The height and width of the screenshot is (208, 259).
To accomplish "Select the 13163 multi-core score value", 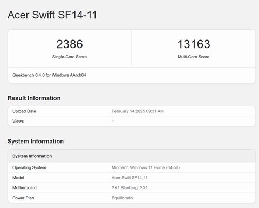I will pos(194,44).
